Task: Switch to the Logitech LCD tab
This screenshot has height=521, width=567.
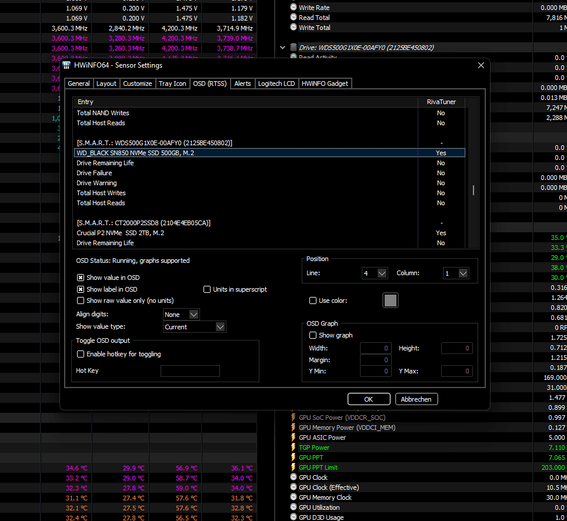Action: pos(276,84)
